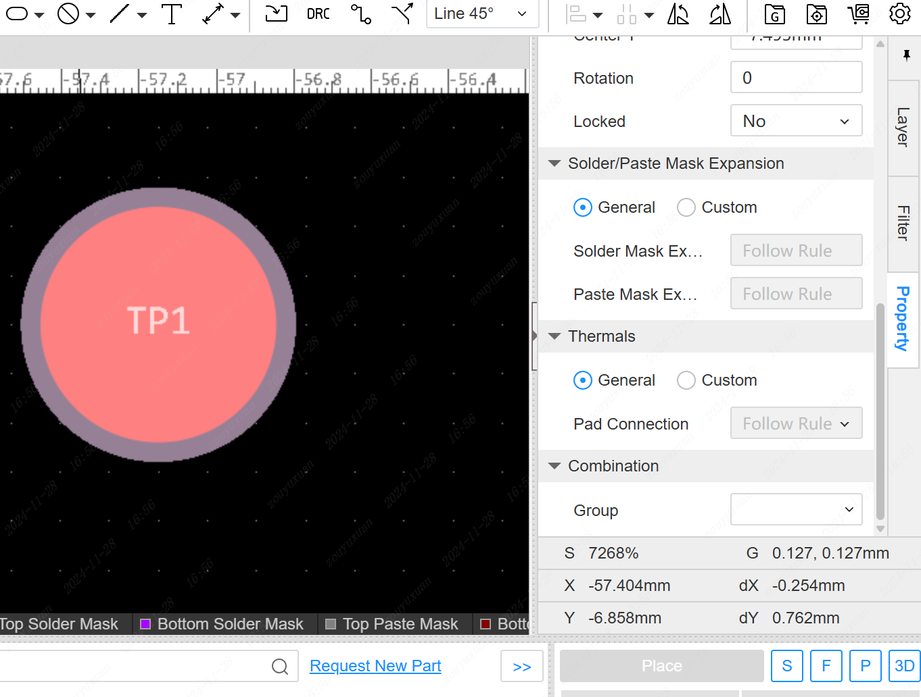Open the Line 45° routing angle dropdown
Image resolution: width=921 pixels, height=697 pixels.
pyautogui.click(x=481, y=14)
